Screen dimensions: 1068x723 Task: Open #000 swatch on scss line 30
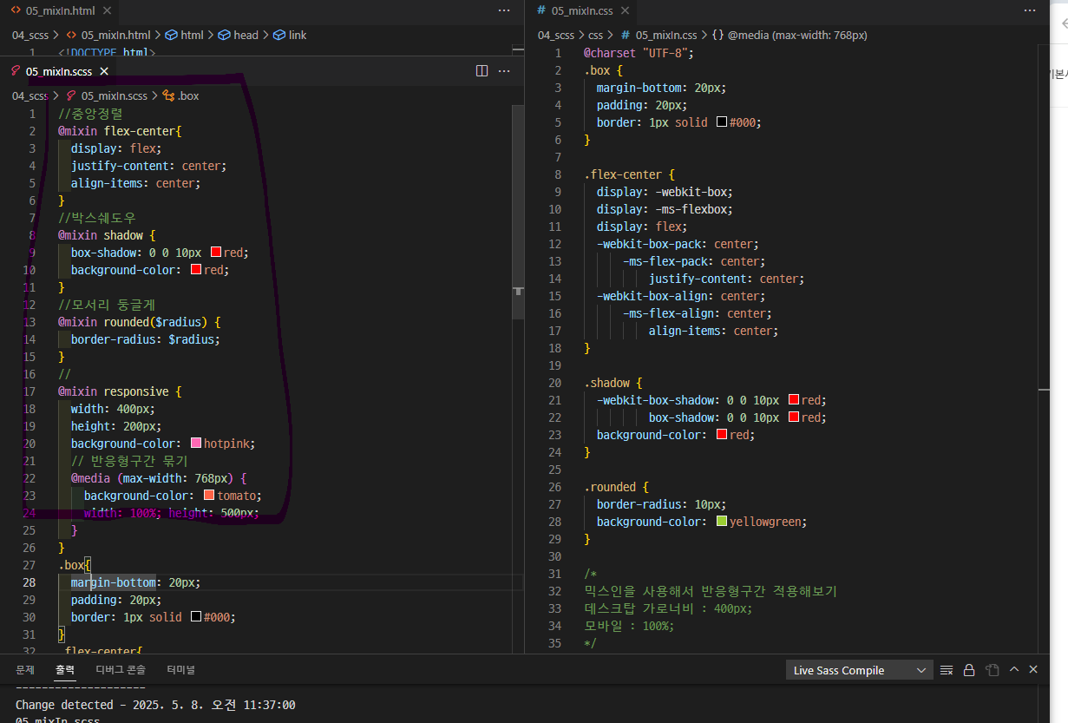(196, 617)
